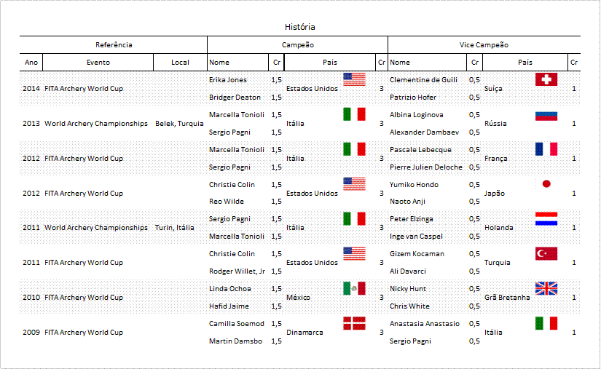Select the História report title
The height and width of the screenshot is (369, 601).
tap(300, 27)
